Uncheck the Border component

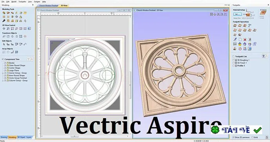(5, 63)
